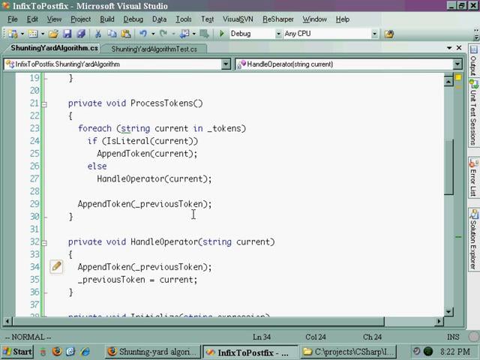The image size is (480, 360).
Task: Open the Debug menu
Action: click(133, 19)
